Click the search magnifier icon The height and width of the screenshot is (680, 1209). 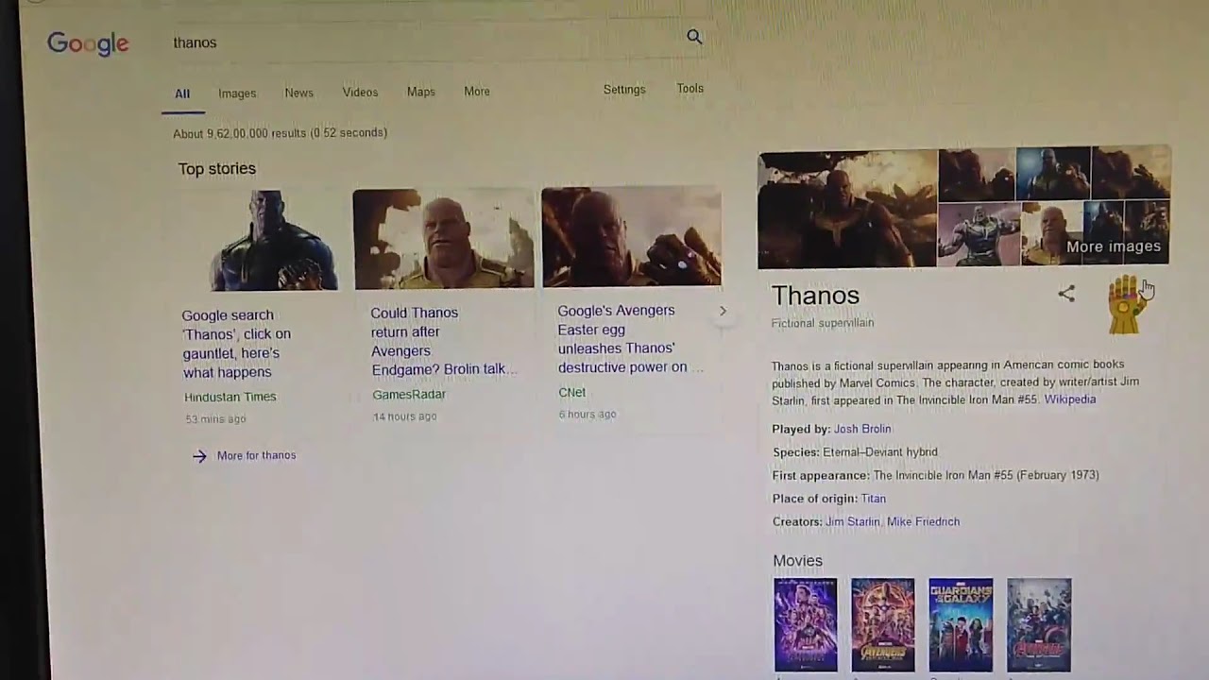(x=694, y=37)
